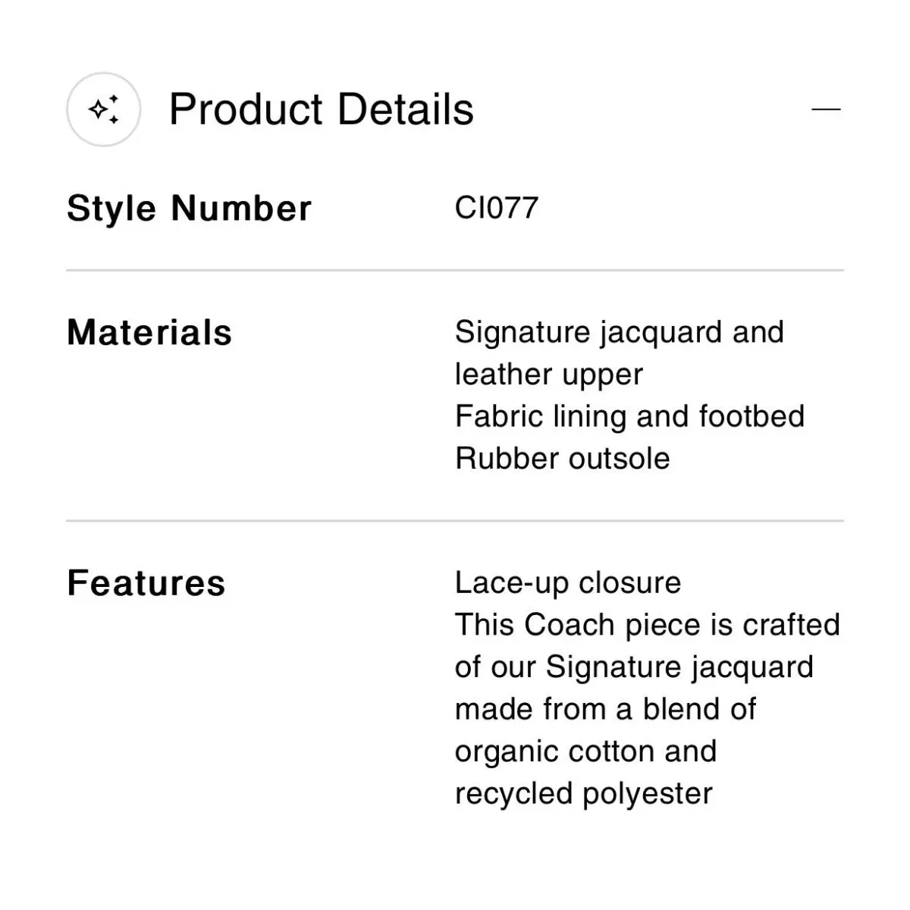Click the CI077 style number value
This screenshot has height=910, width=910.
pyautogui.click(x=497, y=208)
